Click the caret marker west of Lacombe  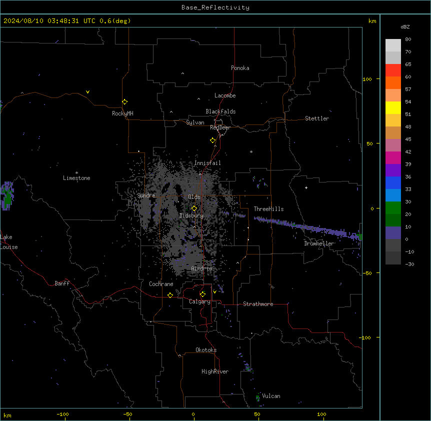pyautogui.click(x=198, y=99)
